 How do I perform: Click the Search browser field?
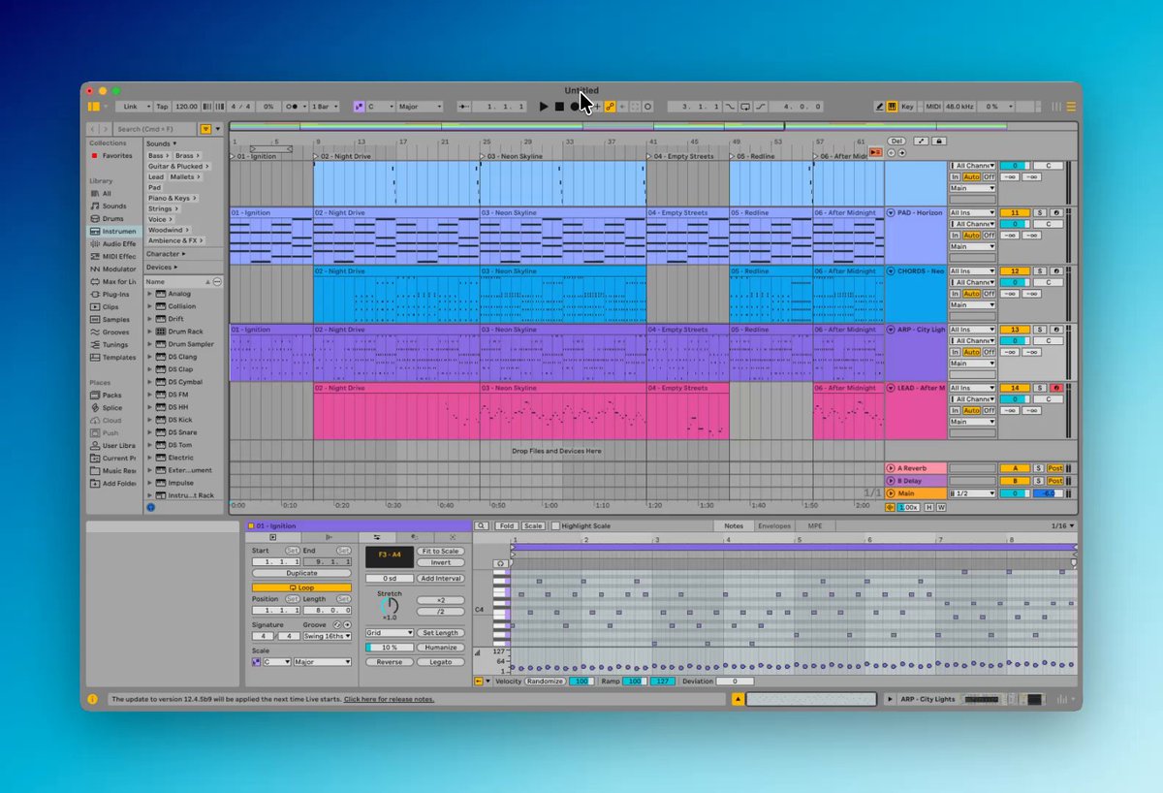(156, 129)
